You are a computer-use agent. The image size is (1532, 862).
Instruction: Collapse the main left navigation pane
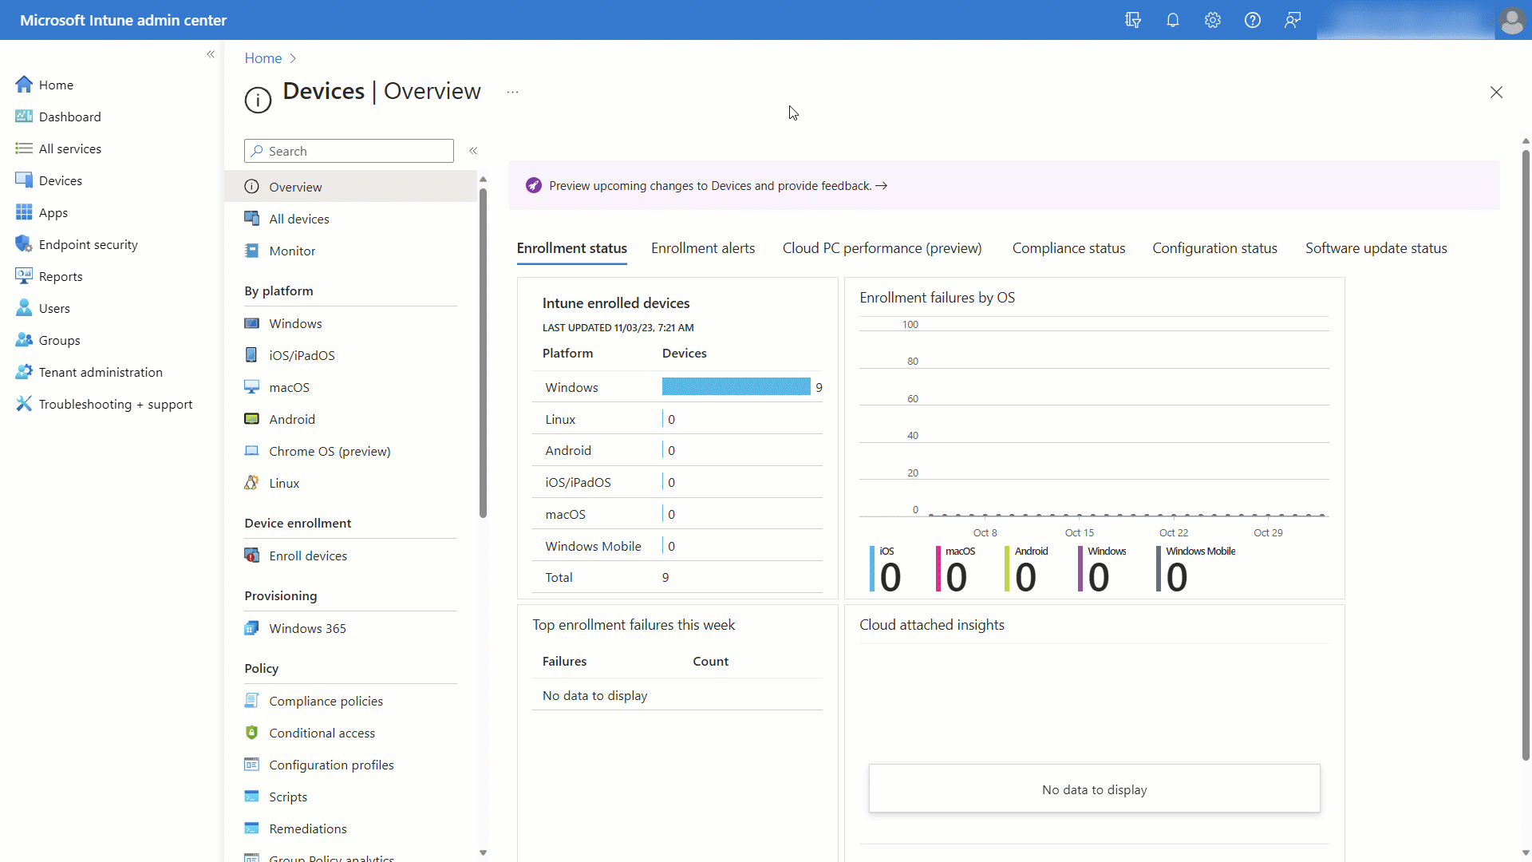point(211,54)
